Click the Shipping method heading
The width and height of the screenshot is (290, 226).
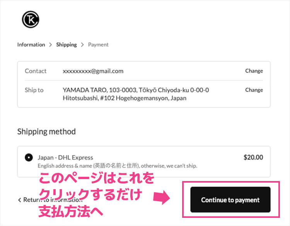click(x=46, y=131)
